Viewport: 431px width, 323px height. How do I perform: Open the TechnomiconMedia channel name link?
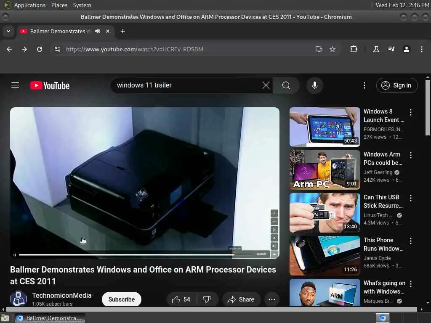(x=61, y=295)
